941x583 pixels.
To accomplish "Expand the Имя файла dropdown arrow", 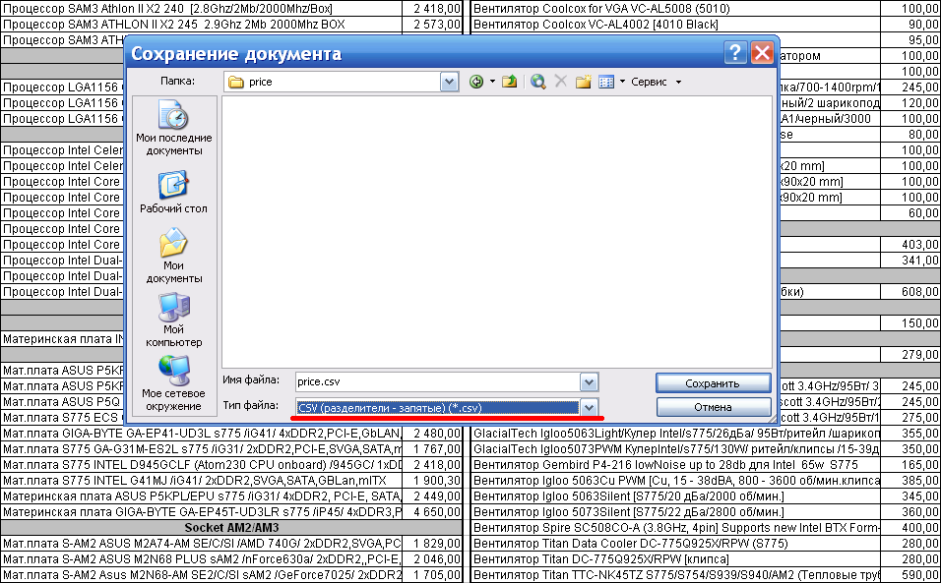I will point(589,382).
